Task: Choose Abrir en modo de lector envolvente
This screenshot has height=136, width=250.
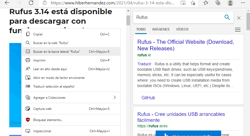Action: click(x=71, y=78)
